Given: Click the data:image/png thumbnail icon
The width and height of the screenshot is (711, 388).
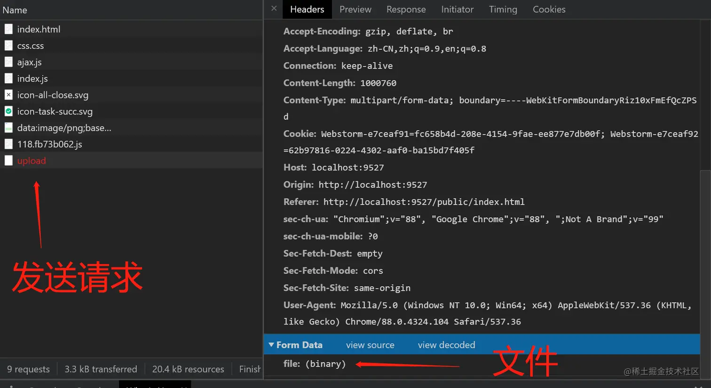Looking at the screenshot, I should click(x=8, y=128).
